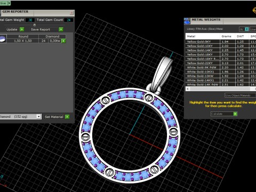The width and height of the screenshot is (256, 192).
Task: Click the collapse knob under gem totals
Action: 35,25
